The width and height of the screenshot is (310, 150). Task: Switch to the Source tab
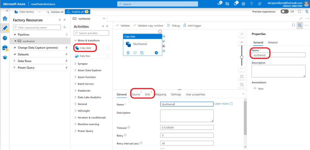point(136,94)
